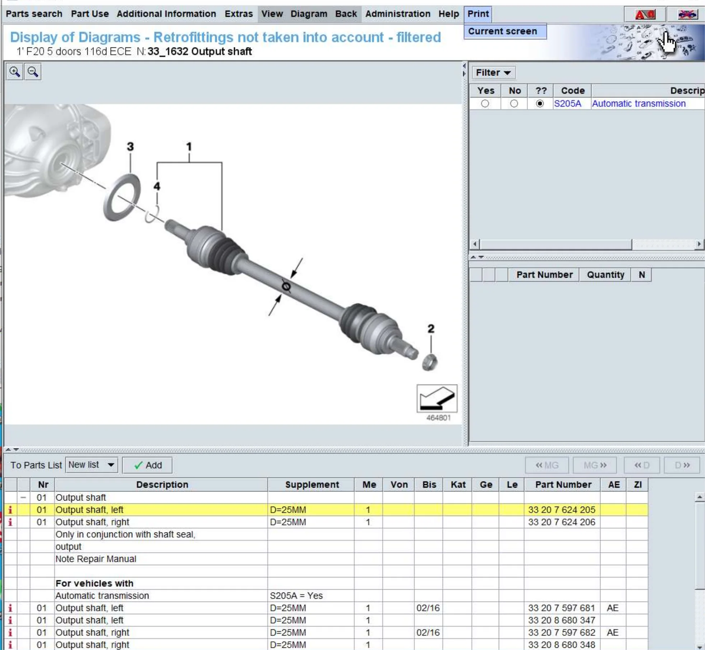The image size is (705, 650).
Task: Zoom out of the diagram
Action: (33, 72)
